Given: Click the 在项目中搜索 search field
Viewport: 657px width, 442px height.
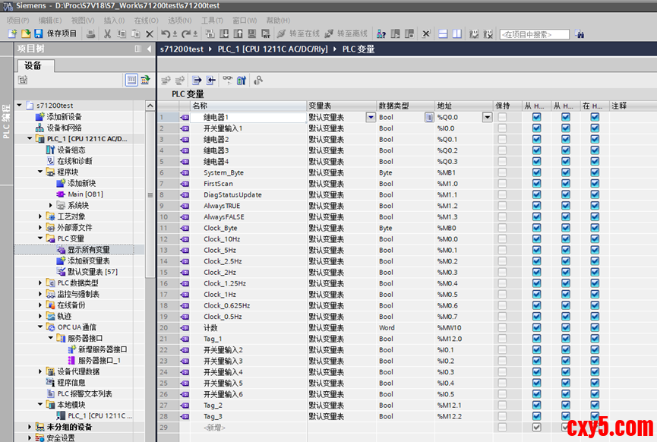Looking at the screenshot, I should click(534, 34).
